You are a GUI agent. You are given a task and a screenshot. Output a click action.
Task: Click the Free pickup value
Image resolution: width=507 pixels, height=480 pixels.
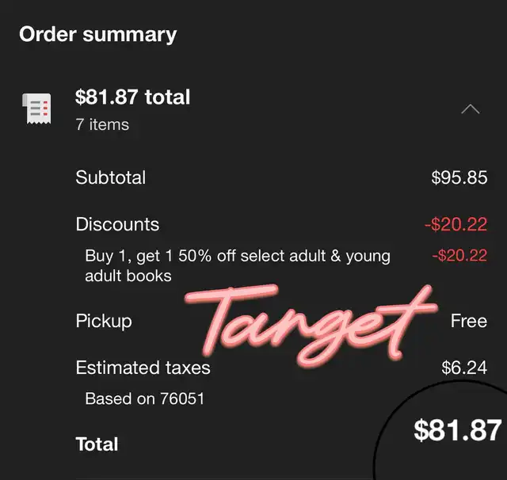469,321
